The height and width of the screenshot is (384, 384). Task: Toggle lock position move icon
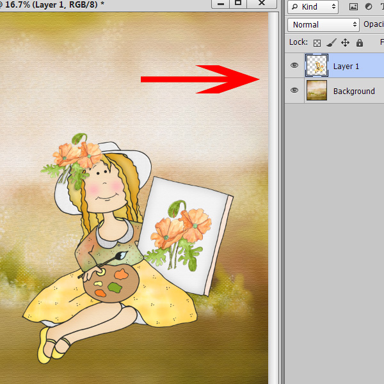coord(345,43)
